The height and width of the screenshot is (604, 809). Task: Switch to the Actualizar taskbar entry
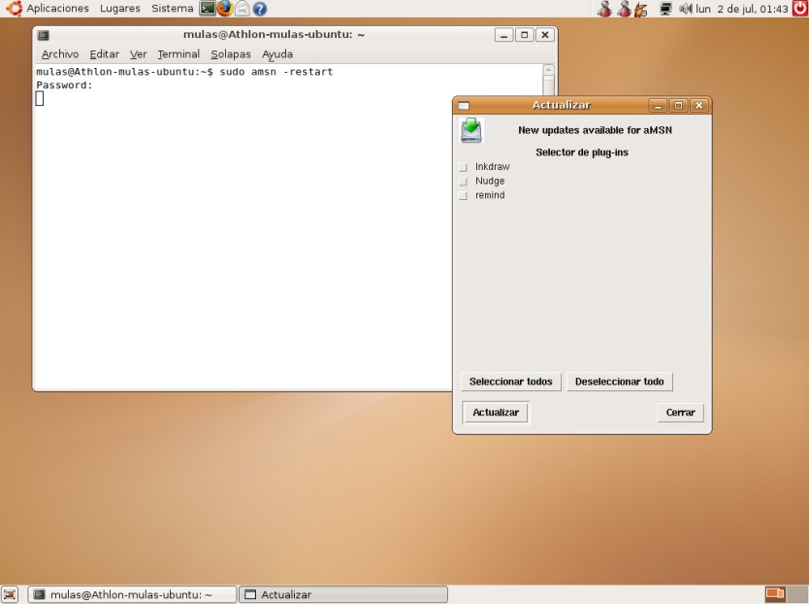coord(343,594)
